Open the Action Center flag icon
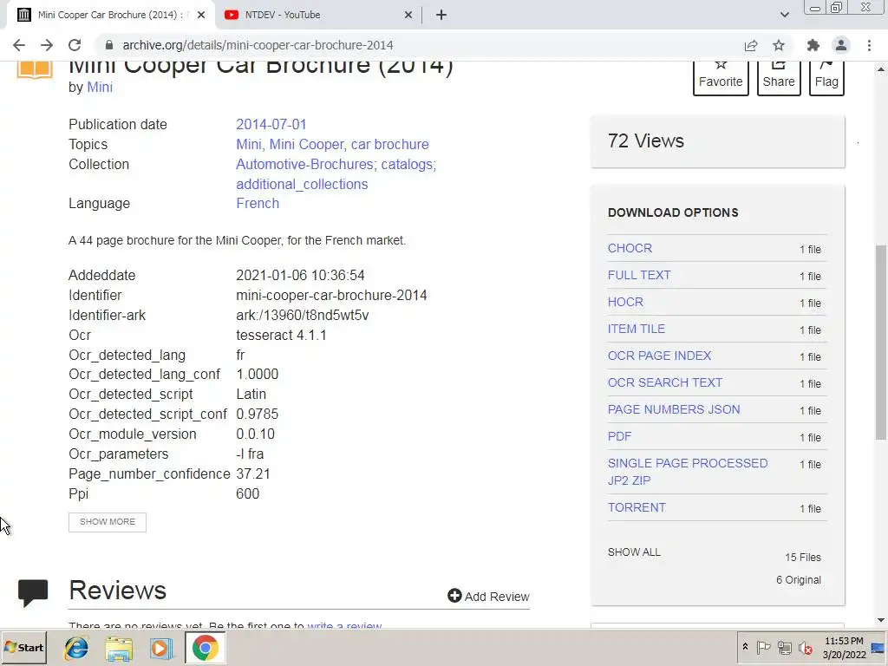 pos(763,647)
